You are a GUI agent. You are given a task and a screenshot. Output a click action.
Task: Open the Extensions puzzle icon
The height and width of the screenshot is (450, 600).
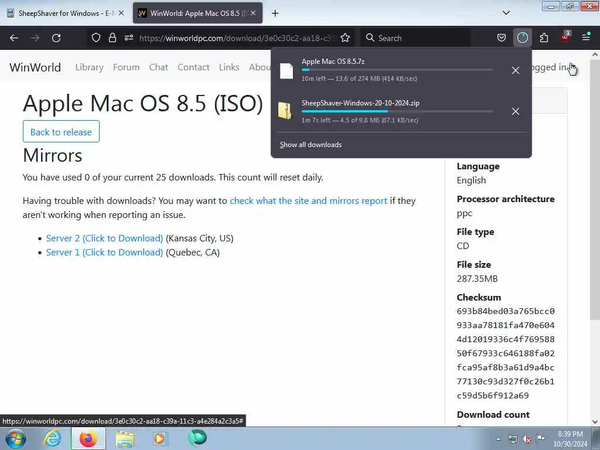pyautogui.click(x=544, y=38)
